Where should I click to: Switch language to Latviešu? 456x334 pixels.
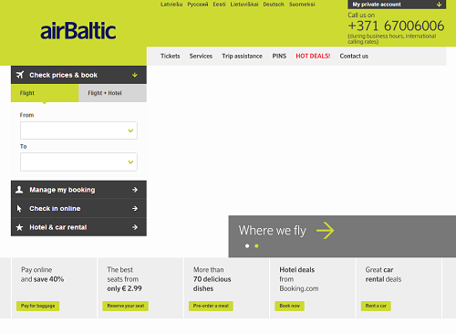[x=171, y=5]
